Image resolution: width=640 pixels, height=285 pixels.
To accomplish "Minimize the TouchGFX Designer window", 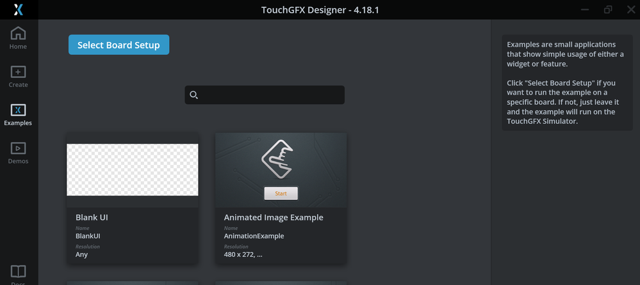I will [x=585, y=10].
